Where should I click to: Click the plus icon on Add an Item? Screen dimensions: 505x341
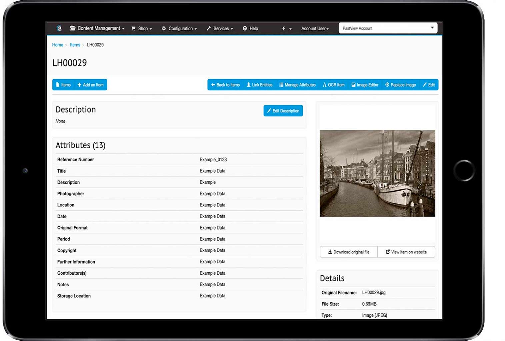[79, 85]
